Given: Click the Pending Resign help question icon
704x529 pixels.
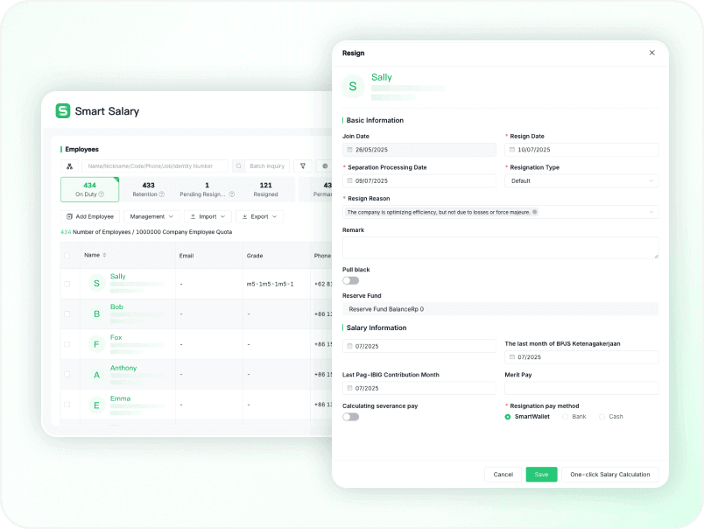Looking at the screenshot, I should (232, 194).
